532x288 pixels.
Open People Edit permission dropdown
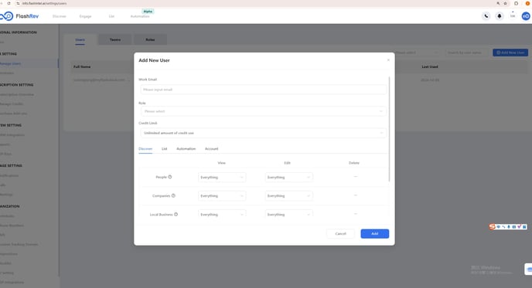coord(288,178)
